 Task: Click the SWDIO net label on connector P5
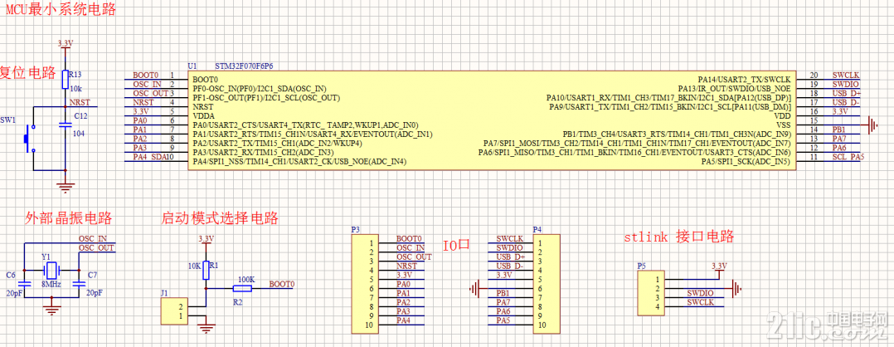coord(701,293)
